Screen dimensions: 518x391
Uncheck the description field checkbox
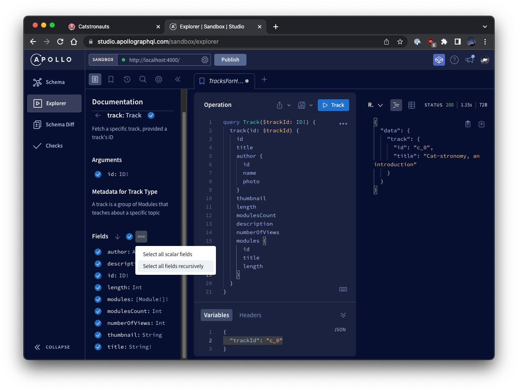pos(98,264)
